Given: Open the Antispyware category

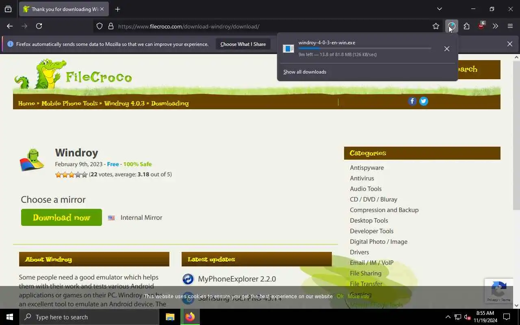Looking at the screenshot, I should [x=367, y=168].
